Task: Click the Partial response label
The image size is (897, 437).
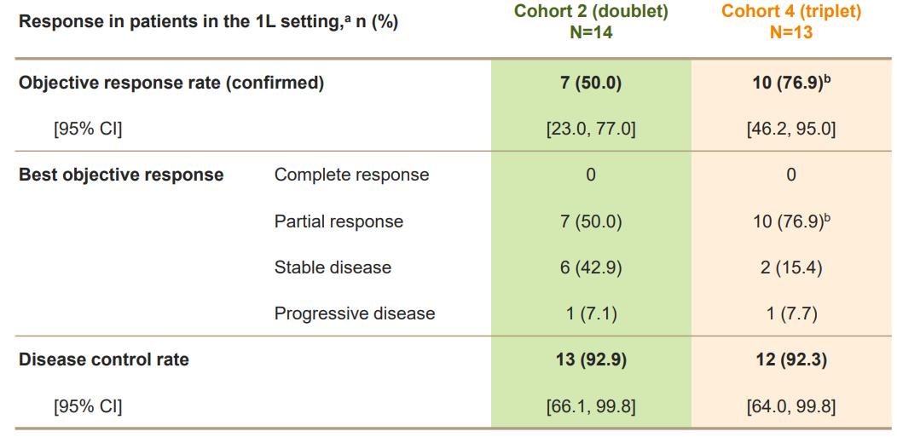Action: 339,221
